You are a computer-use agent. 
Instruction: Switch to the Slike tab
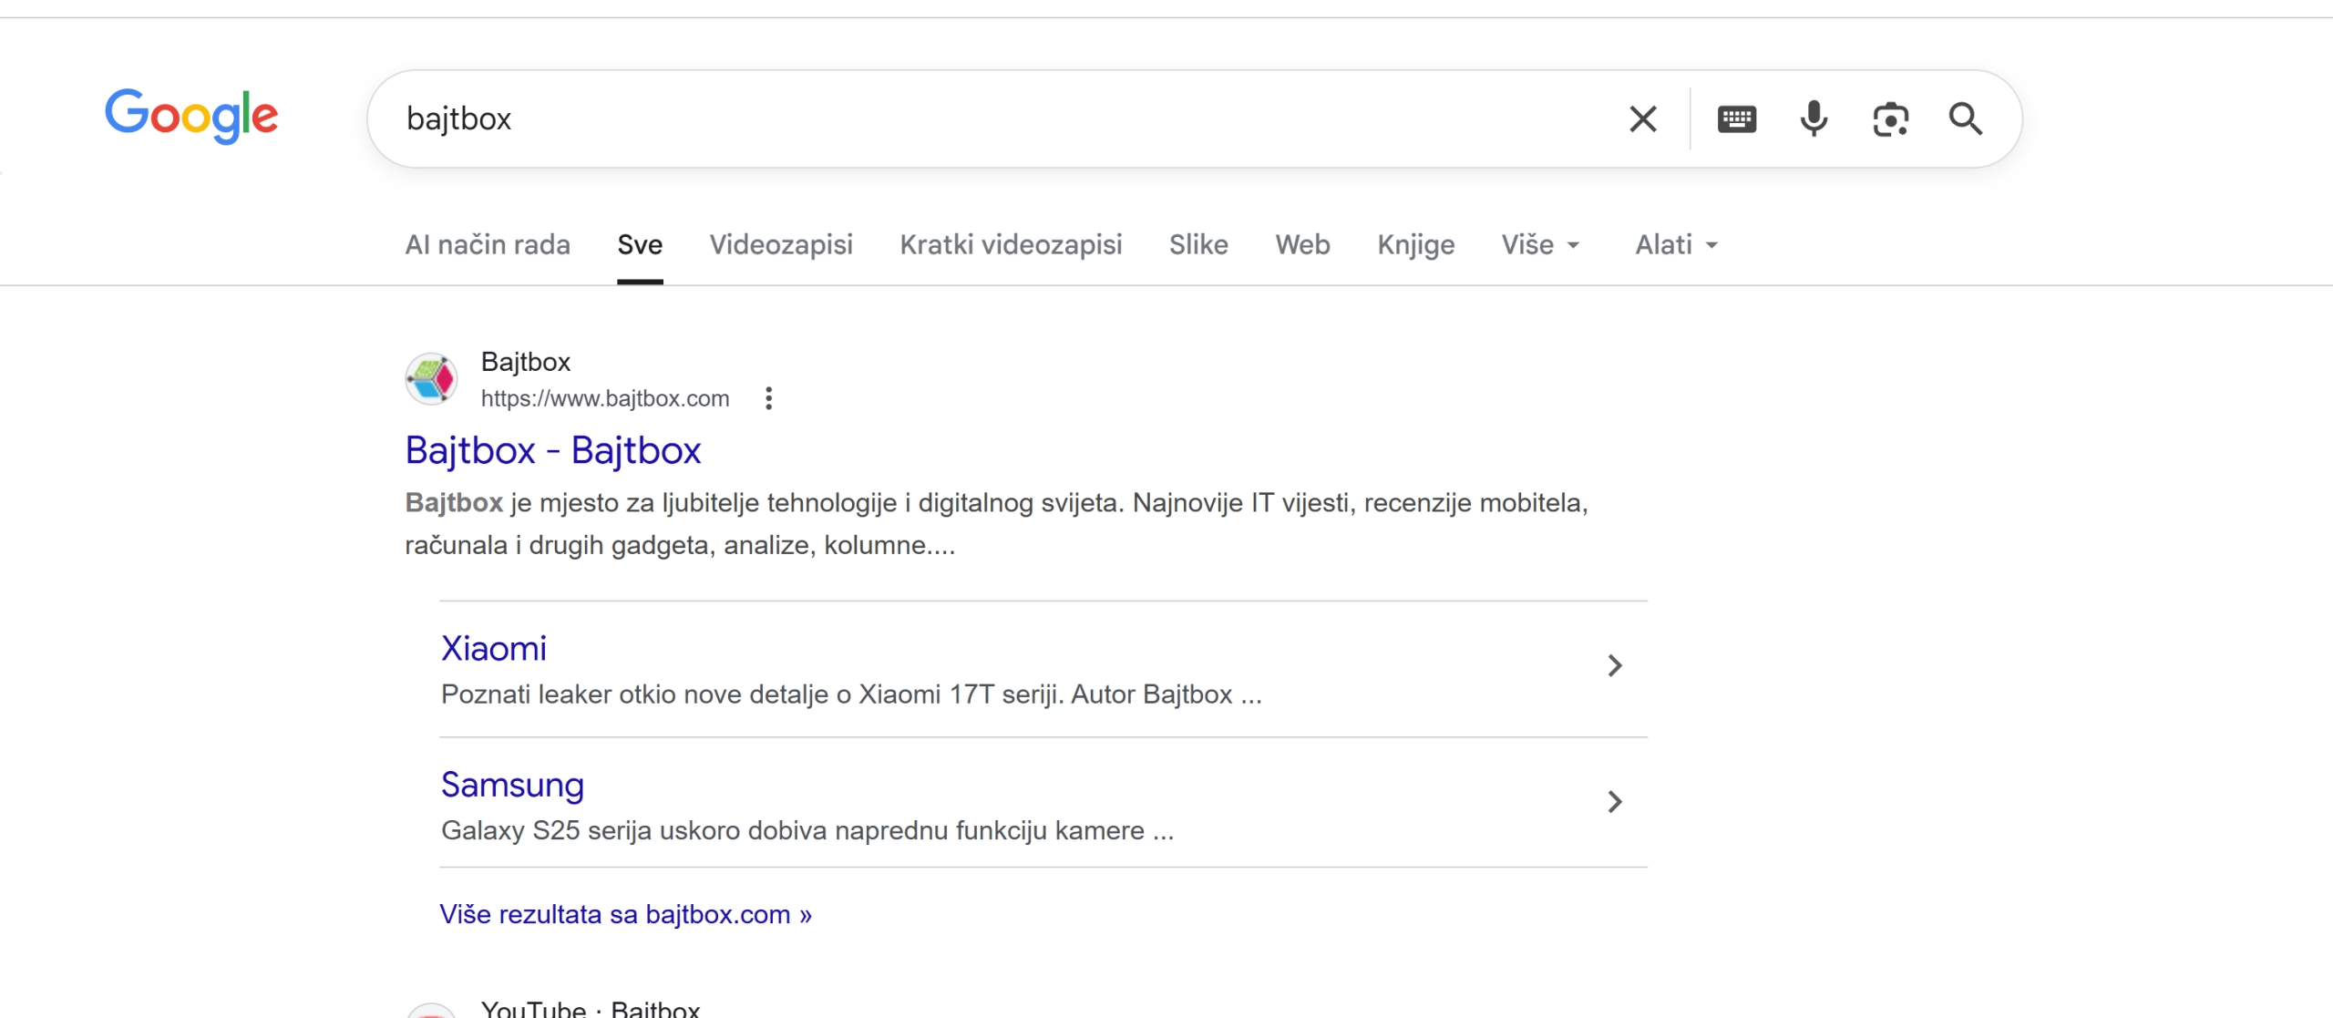click(1197, 244)
